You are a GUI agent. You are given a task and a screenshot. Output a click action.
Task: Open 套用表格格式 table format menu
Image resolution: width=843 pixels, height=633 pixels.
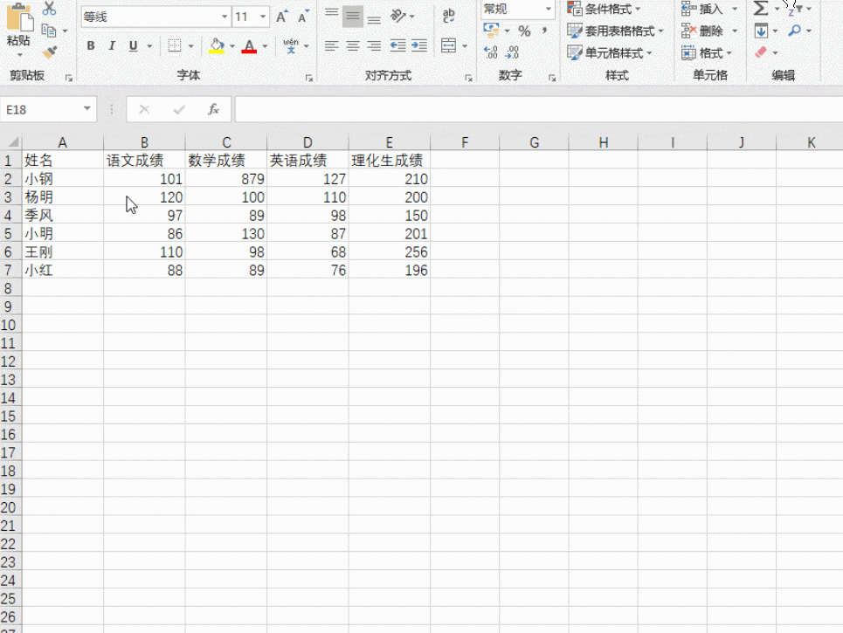tap(616, 31)
